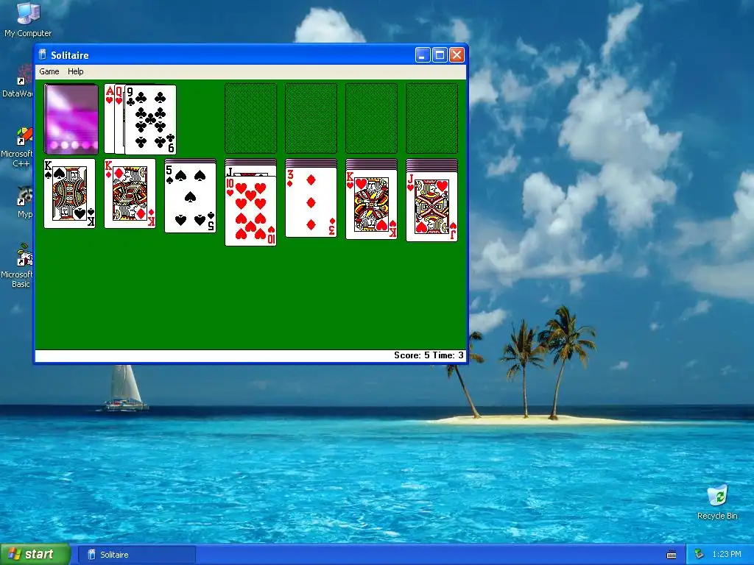This screenshot has width=754, height=565.
Task: Click the jack of hearts card
Action: (x=431, y=207)
